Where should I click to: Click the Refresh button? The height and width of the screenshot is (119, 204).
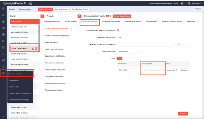coord(197,9)
